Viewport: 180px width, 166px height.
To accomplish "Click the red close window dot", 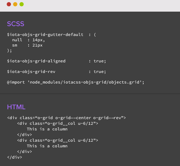I will coord(9,4).
